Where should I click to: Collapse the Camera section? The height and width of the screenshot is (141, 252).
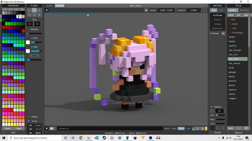tap(212, 107)
